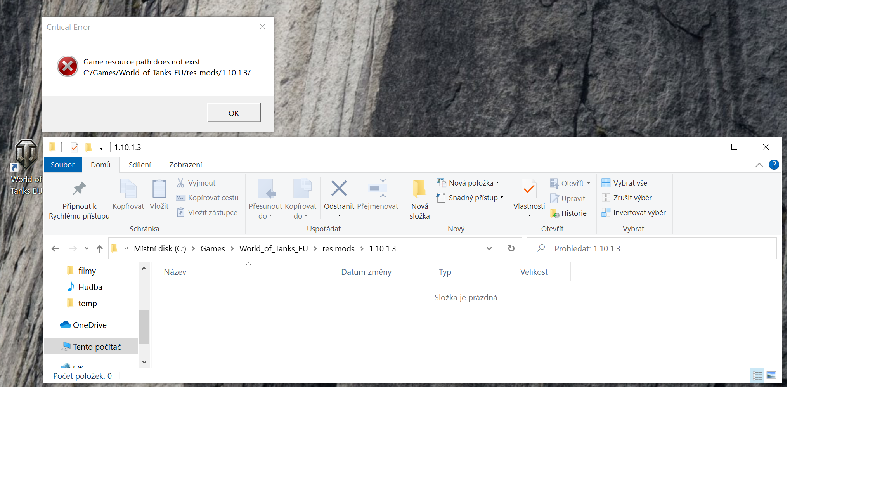Open the Snadný přístup dropdown
Image resolution: width=894 pixels, height=503 pixels.
[x=470, y=198]
